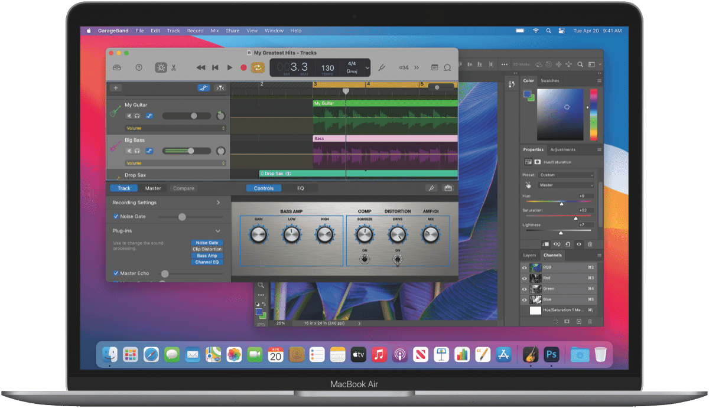This screenshot has height=408, width=709.
Task: Open the Swatches tab in Photoshop
Action: point(550,81)
